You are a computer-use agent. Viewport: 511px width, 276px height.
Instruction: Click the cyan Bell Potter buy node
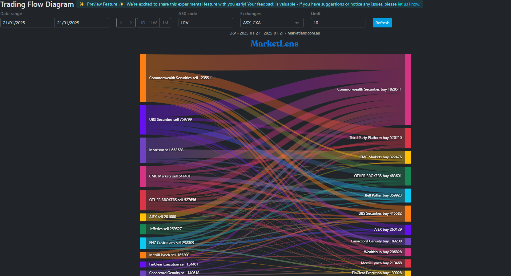408,196
